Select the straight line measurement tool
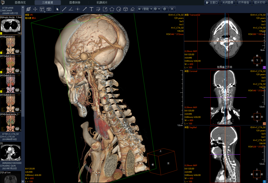 point(64,9)
